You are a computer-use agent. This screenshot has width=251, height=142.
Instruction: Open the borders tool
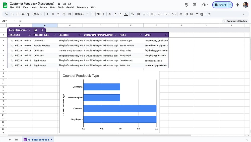pyautogui.click(x=138, y=14)
